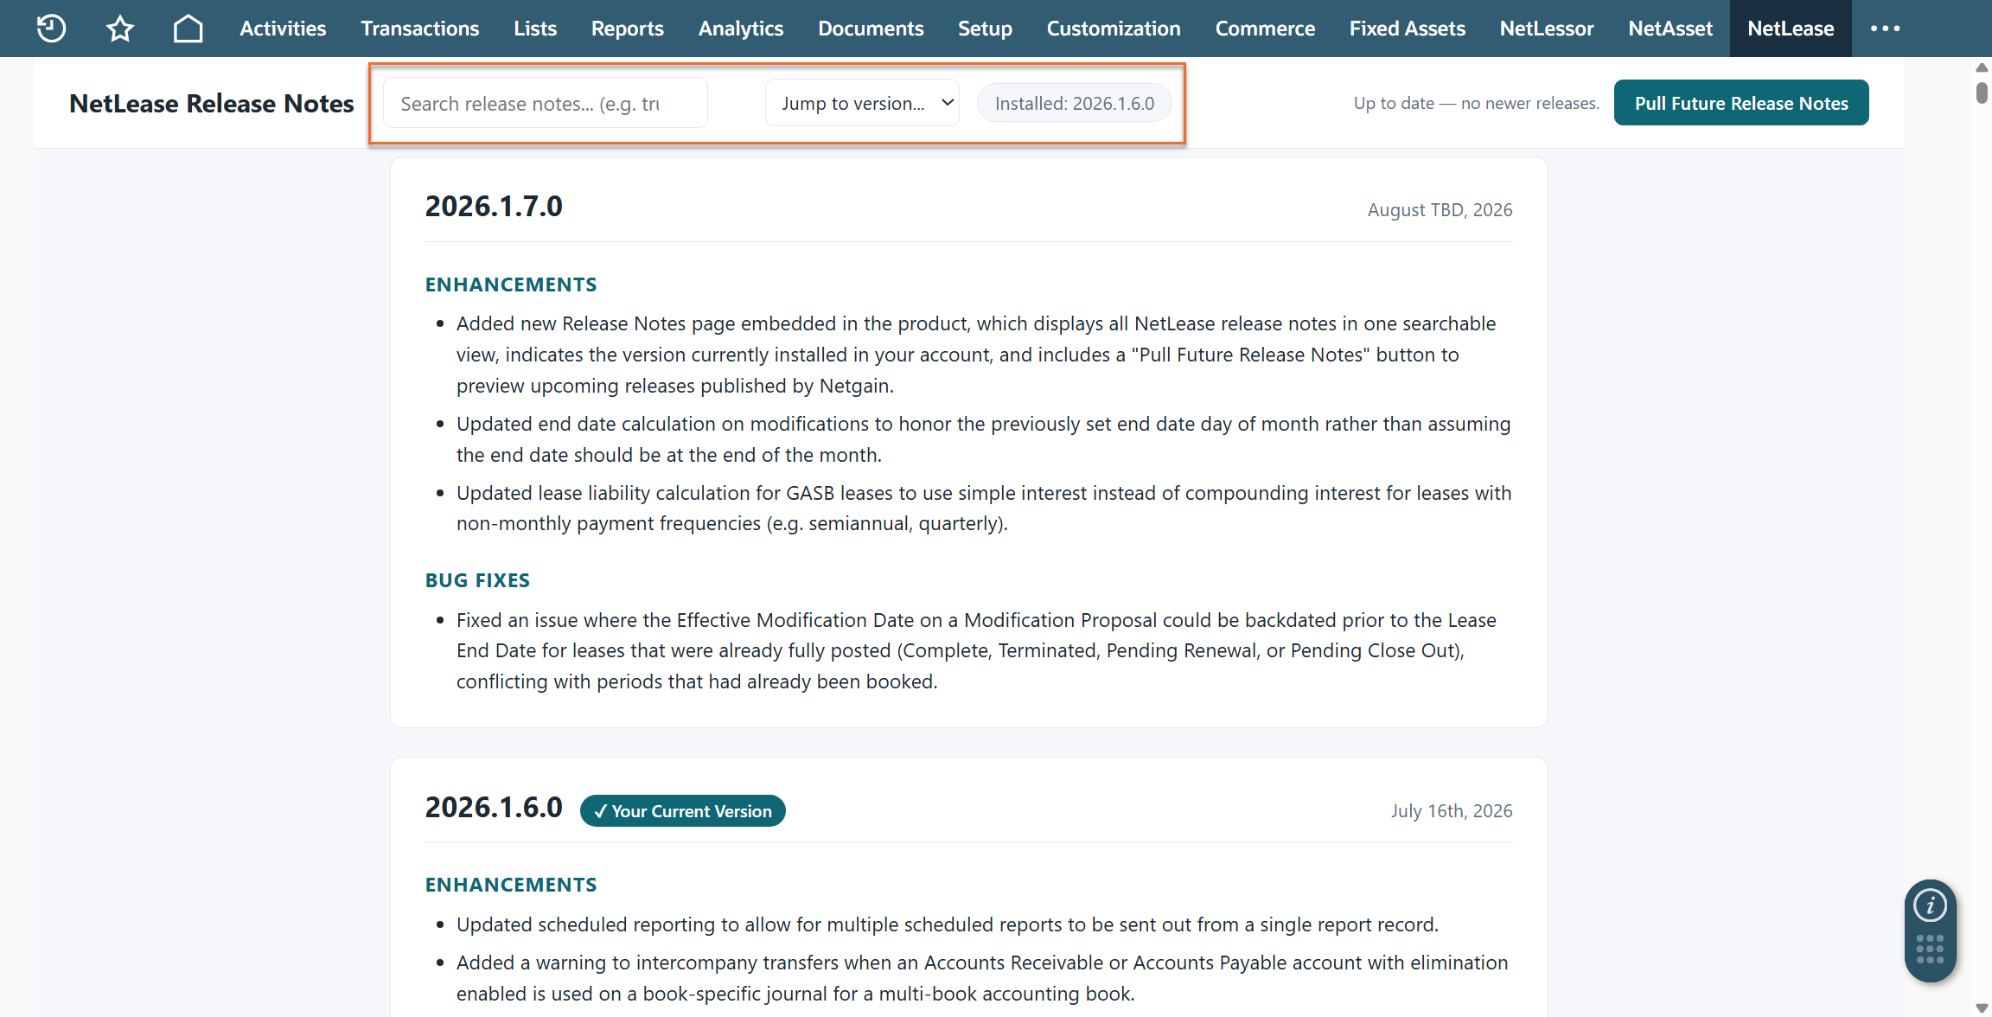Screen dimensions: 1992x1017
Task: Select the 2026.1.7.0 version heading
Action: (494, 207)
